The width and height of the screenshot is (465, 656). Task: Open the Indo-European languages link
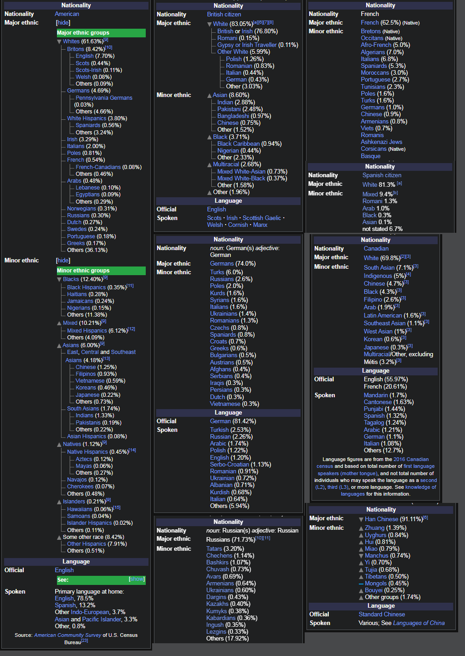[x=90, y=612]
